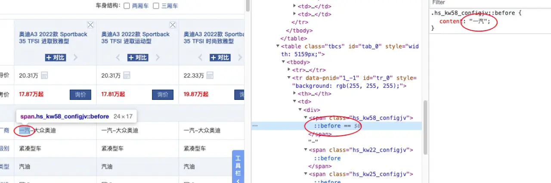This screenshot has height=183, width=551.
Task: Open the 工具栏 floating side tab
Action: coord(238,167)
